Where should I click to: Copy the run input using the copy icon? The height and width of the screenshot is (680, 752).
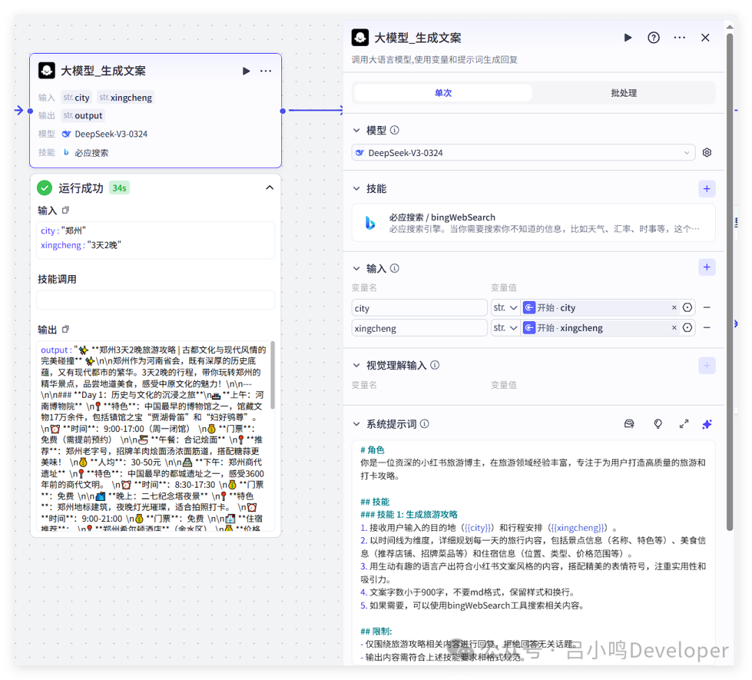point(65,210)
